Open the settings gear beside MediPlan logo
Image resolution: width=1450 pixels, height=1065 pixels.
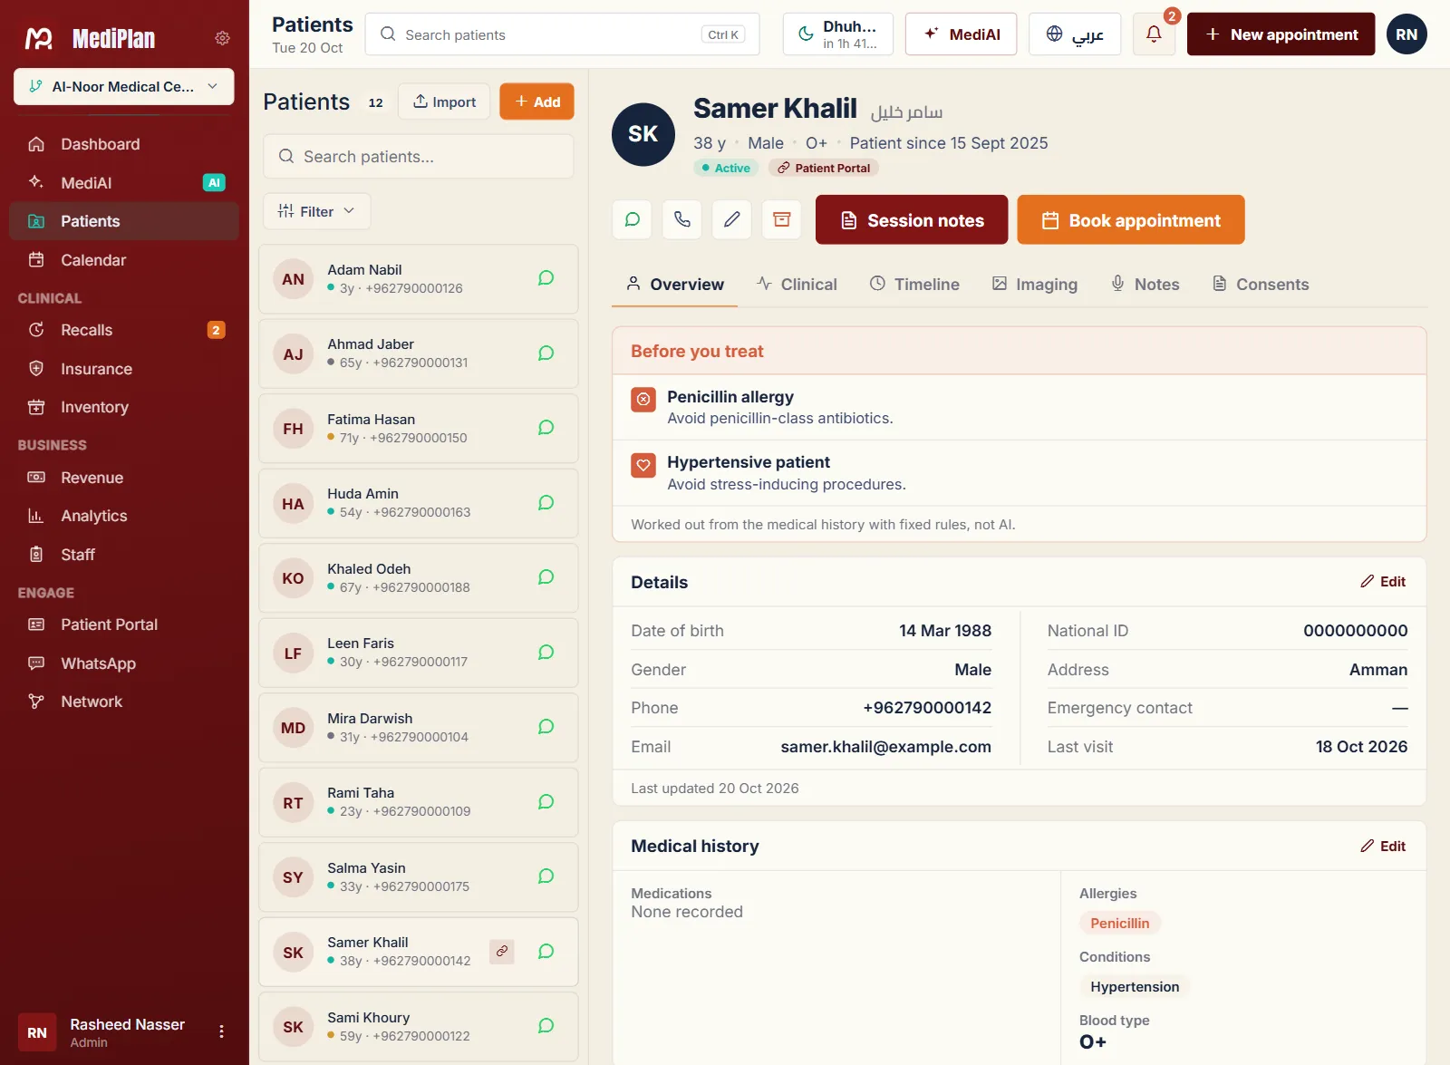tap(222, 38)
